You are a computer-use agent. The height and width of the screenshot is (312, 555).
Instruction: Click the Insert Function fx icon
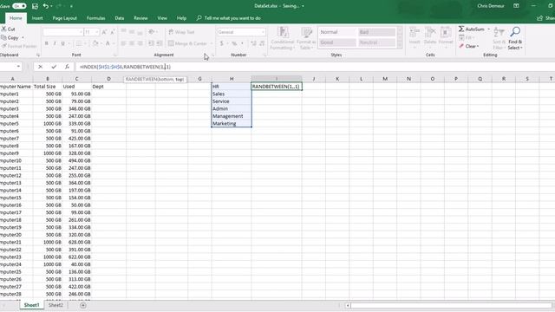(x=67, y=67)
